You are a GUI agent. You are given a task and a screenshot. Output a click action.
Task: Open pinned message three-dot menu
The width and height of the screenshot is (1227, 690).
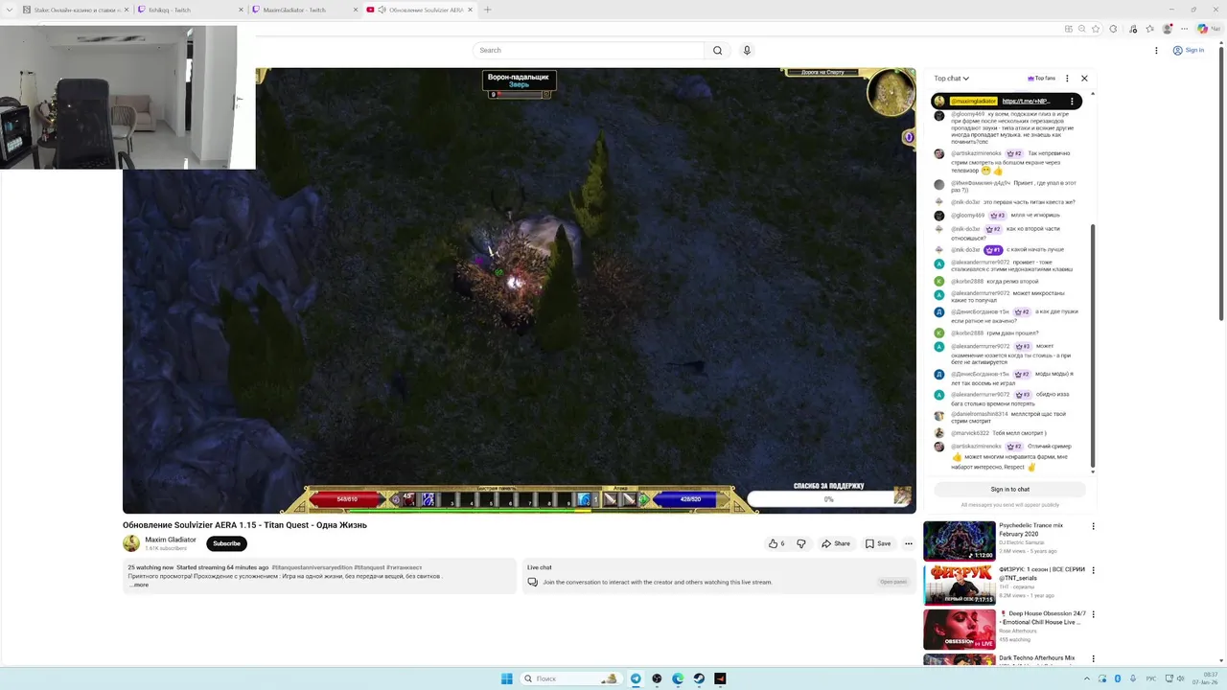click(x=1074, y=101)
